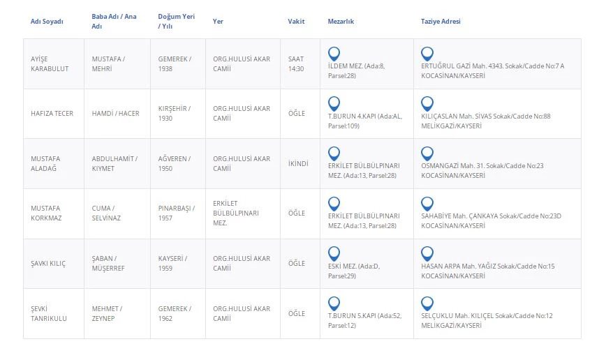606x353 pixels.
Task: Click the HAFIZA TECER name entry
Action: click(x=51, y=114)
